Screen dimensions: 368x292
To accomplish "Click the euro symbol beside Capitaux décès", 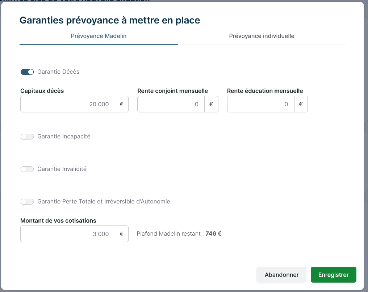I will 122,104.
